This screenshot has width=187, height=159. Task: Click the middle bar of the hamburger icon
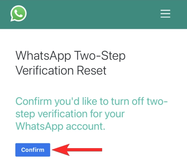(x=165, y=13)
